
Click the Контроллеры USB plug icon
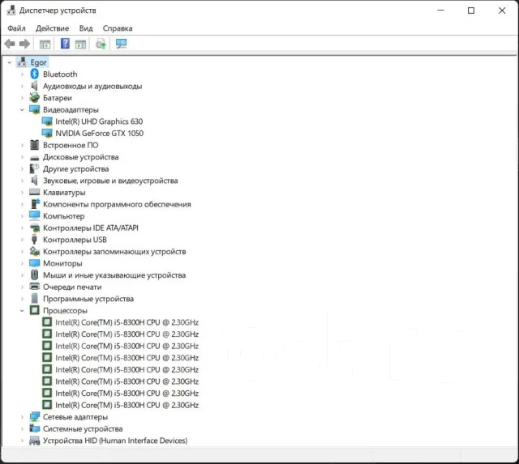pos(34,239)
